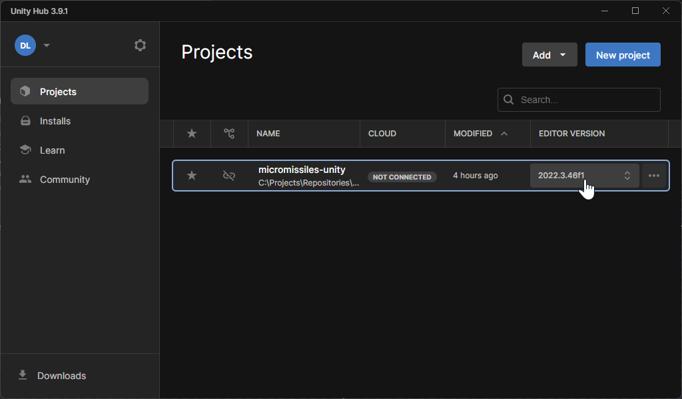Screen dimensions: 682x399
Task: Open the Installs section
Action: click(x=80, y=121)
